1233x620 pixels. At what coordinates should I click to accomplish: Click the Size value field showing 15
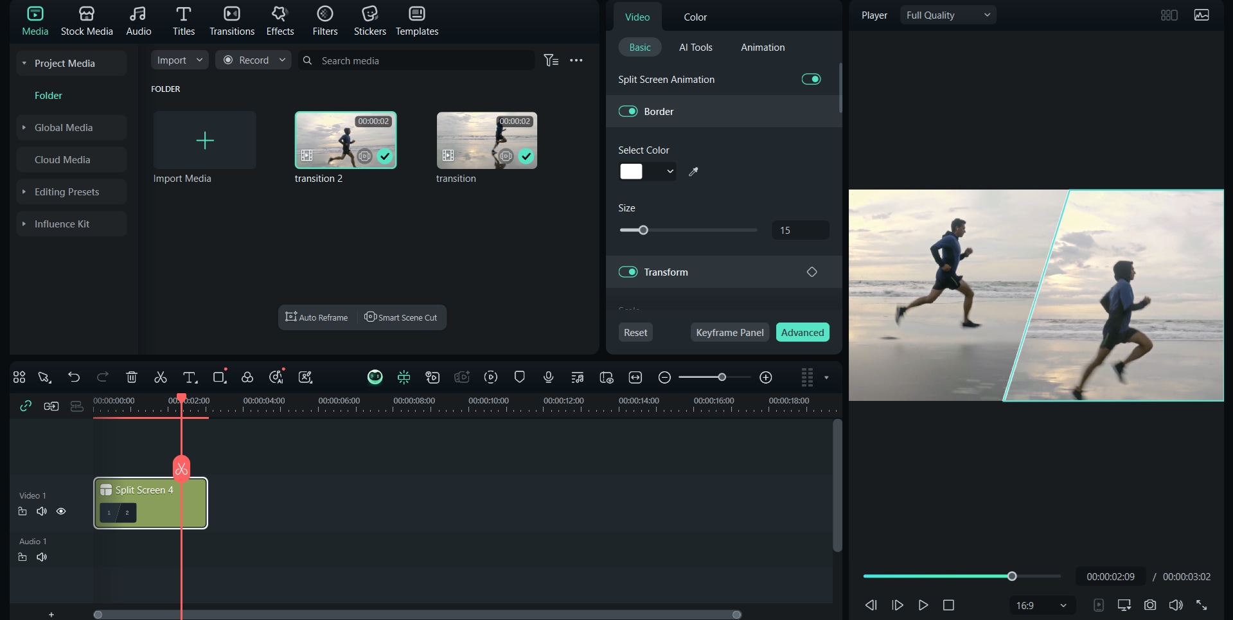click(800, 230)
